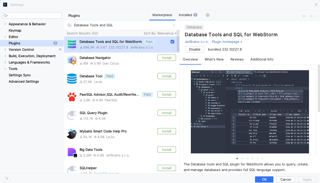Screen dimensions: 320x183
Task: Focus the plugin marketplace search field
Action: click(122, 25)
